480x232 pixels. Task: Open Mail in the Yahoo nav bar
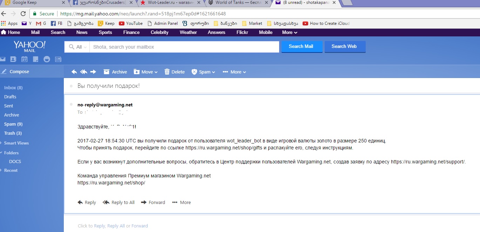(x=35, y=32)
